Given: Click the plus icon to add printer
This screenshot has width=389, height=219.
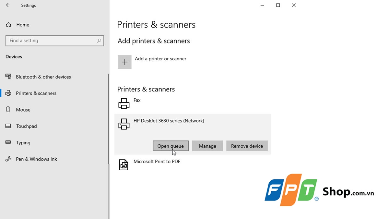Looking at the screenshot, I should click(124, 62).
